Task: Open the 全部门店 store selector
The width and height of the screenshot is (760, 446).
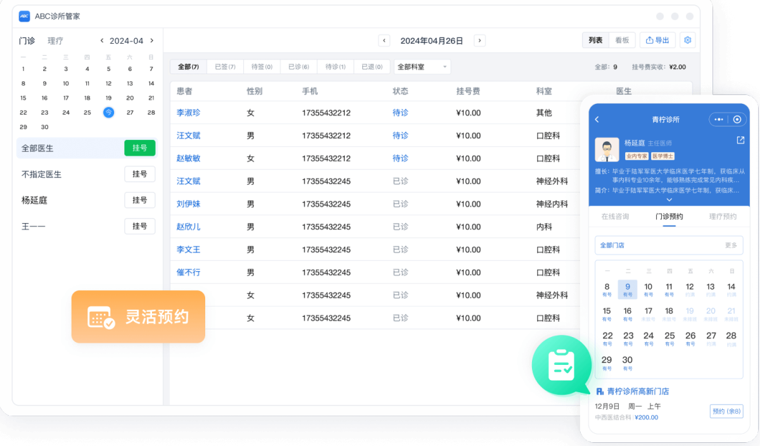Action: [668, 245]
